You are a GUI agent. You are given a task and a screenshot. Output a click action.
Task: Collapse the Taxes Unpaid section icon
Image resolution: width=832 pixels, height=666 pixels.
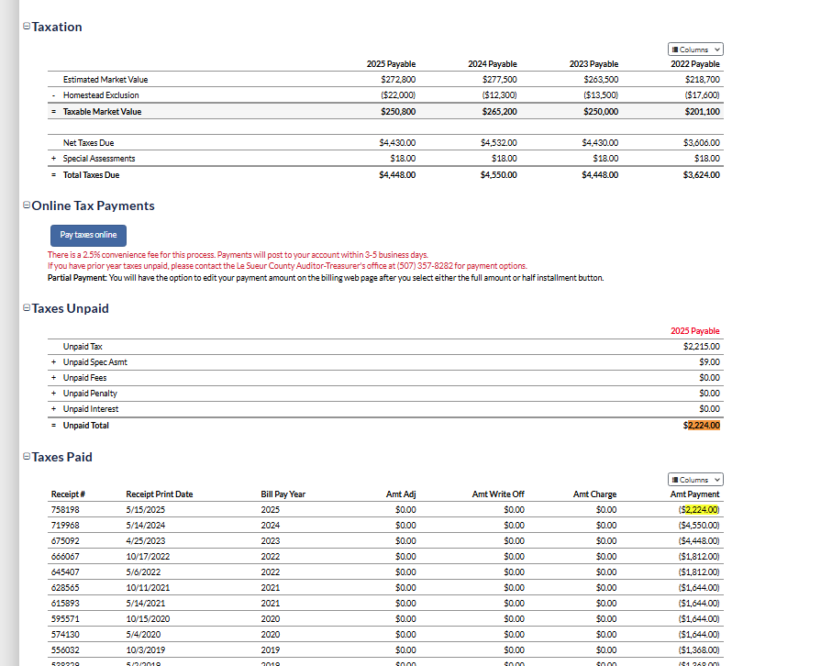(26, 309)
